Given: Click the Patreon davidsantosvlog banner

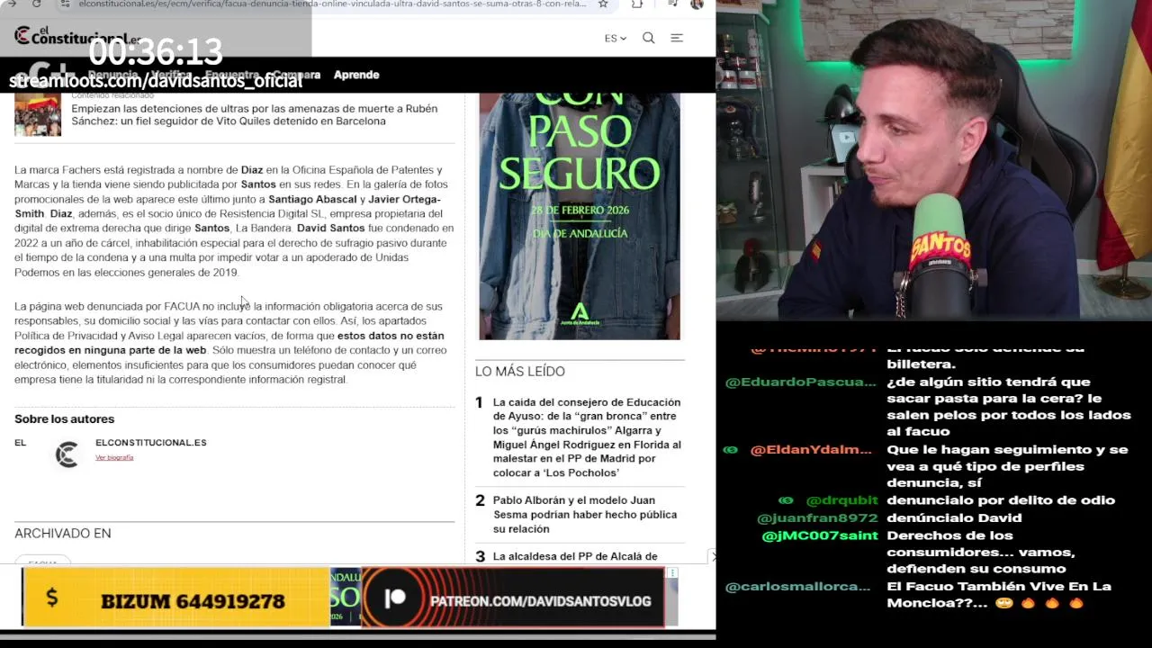Looking at the screenshot, I should point(513,599).
